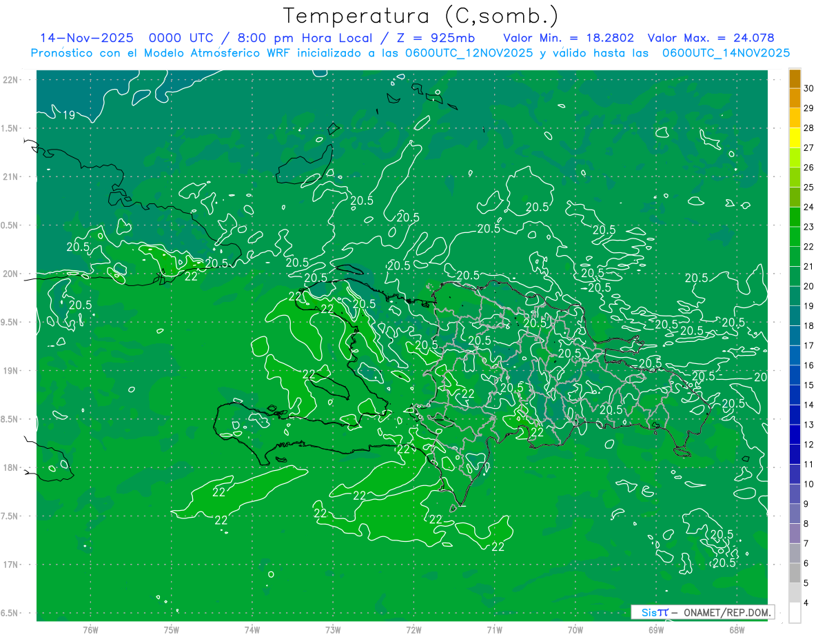Click the '72W' longitude axis label
The image size is (827, 639).
pos(413,630)
